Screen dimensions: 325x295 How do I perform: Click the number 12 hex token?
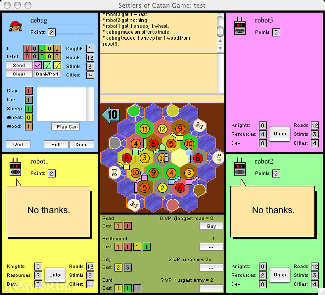[x=162, y=129]
